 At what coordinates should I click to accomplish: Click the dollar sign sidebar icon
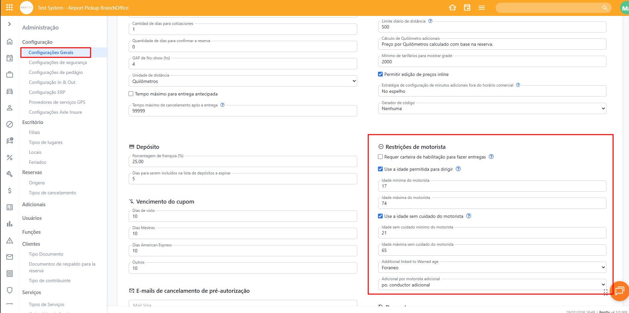[10, 190]
